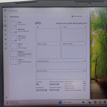Click the 0.0/13.9 GB GPU Memory value
The height and width of the screenshot is (107, 107).
coord(41,90)
